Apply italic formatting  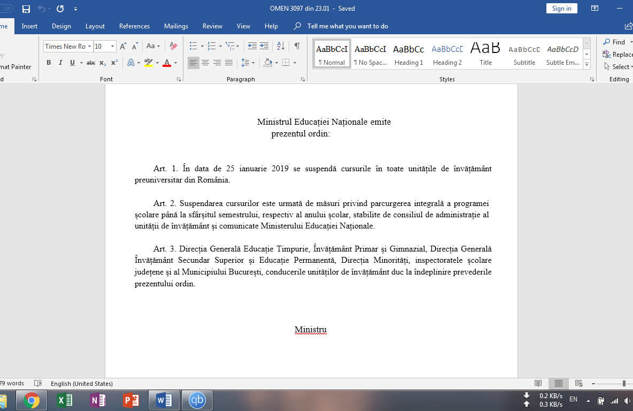coord(59,63)
